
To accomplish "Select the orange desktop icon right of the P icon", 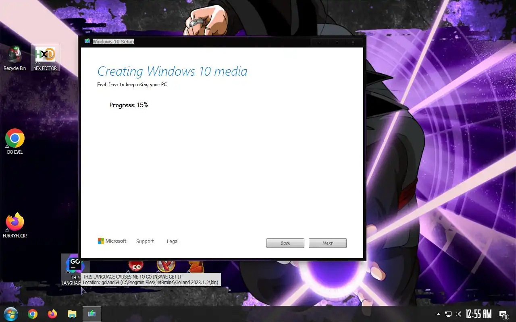I will click(196, 266).
